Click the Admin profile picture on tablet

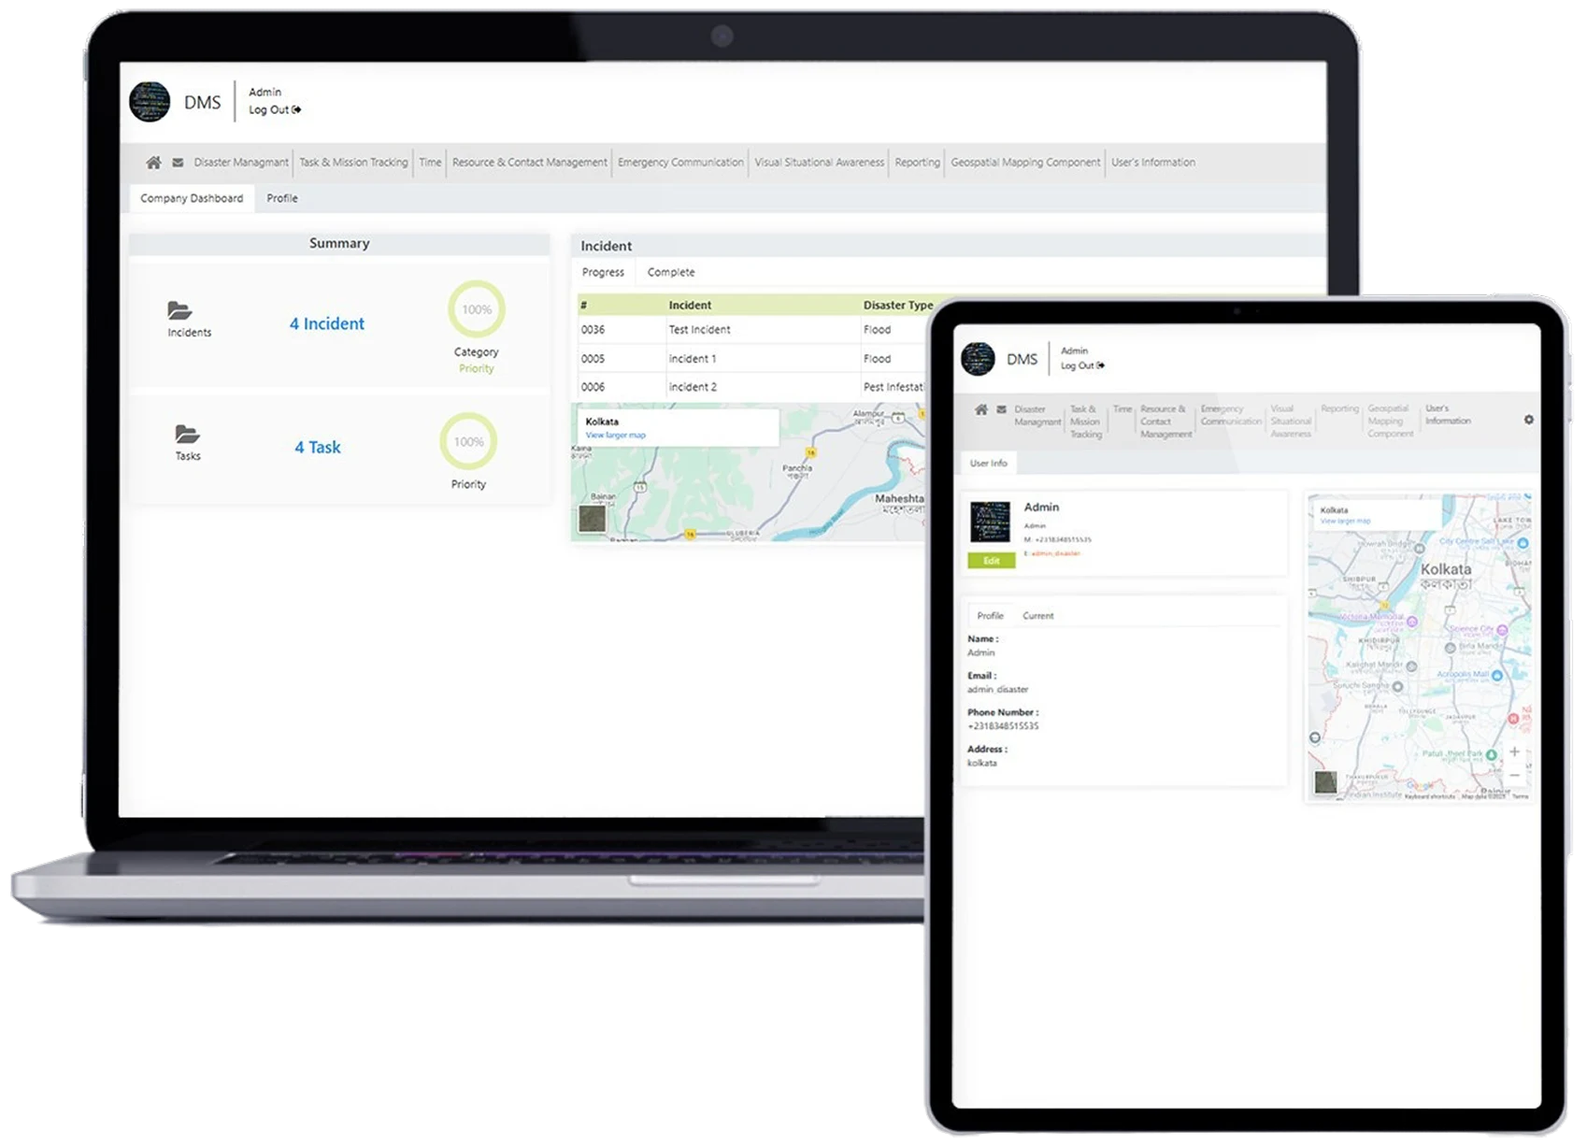[989, 519]
